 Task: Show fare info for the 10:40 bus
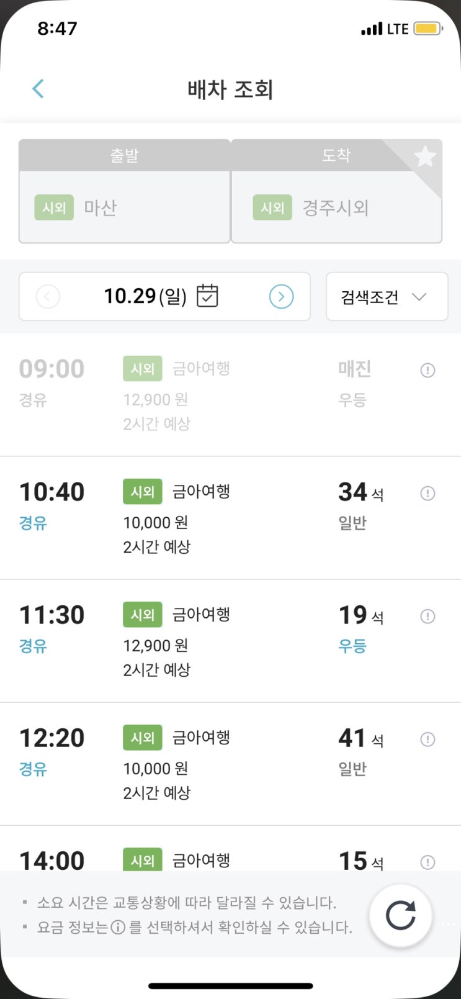click(427, 494)
